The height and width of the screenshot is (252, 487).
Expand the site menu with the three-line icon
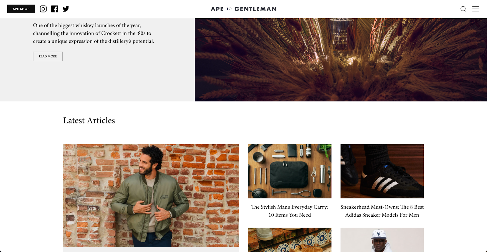tap(475, 9)
